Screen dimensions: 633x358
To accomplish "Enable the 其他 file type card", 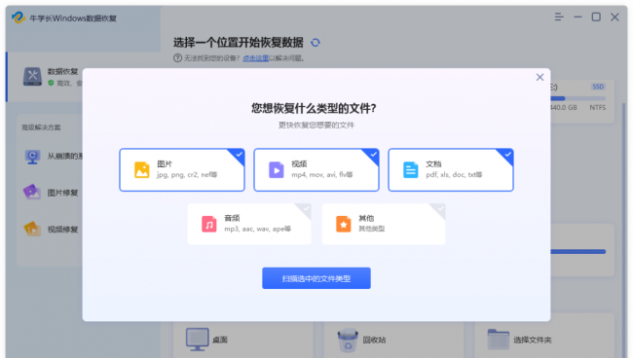I will (384, 224).
